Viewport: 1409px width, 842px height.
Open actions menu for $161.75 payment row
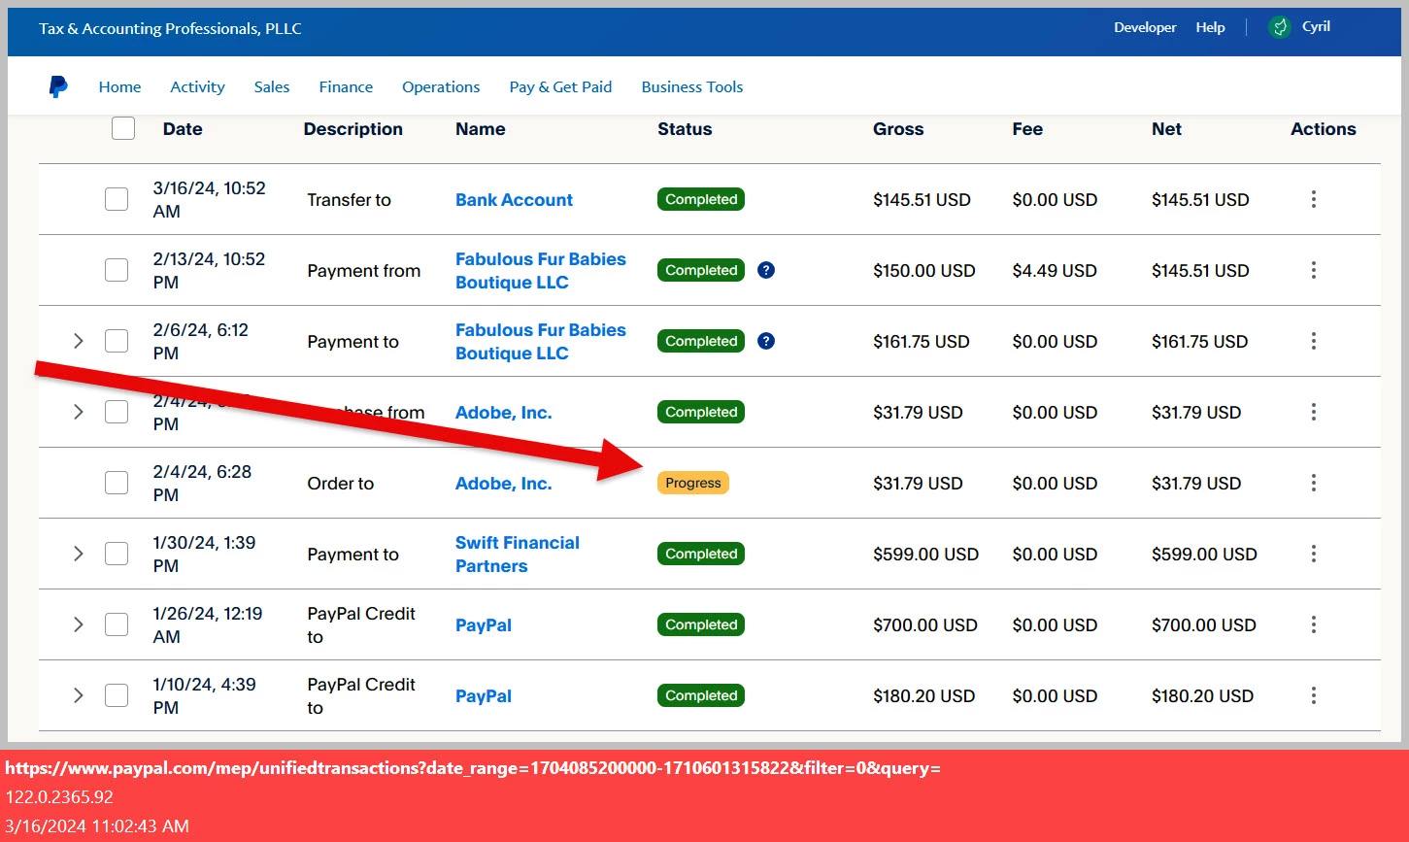(x=1314, y=341)
